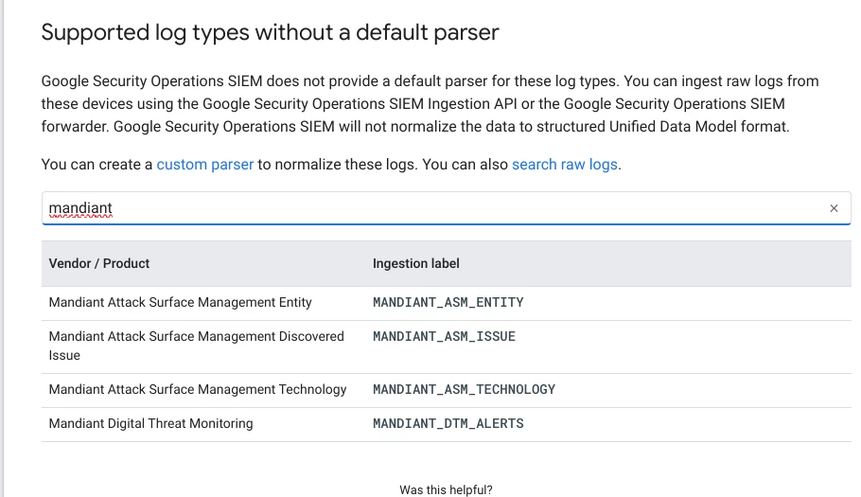Select the Vendor / Product column header

tap(98, 263)
